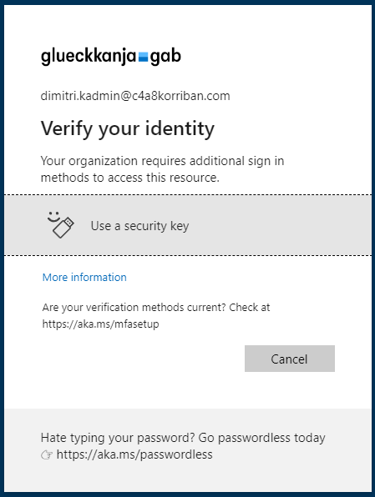Viewport: 375px width, 497px height.
Task: Click "Your organization requires additional sign in" text
Action: 162,161
